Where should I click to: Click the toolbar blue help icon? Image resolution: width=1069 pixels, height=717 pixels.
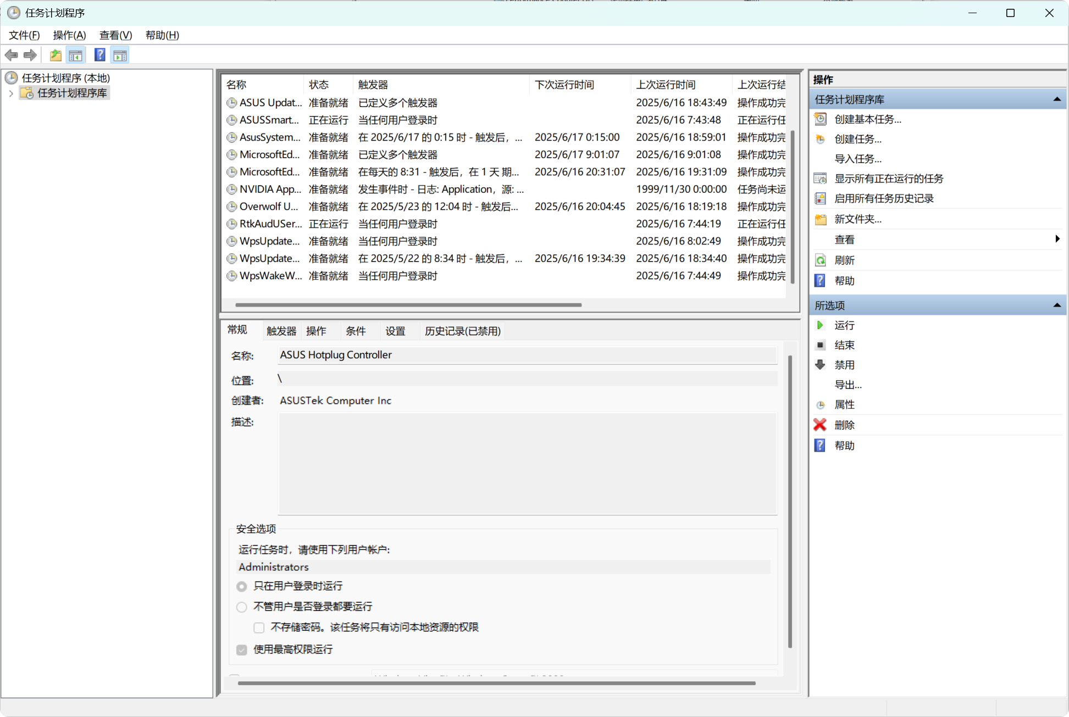[x=99, y=55]
